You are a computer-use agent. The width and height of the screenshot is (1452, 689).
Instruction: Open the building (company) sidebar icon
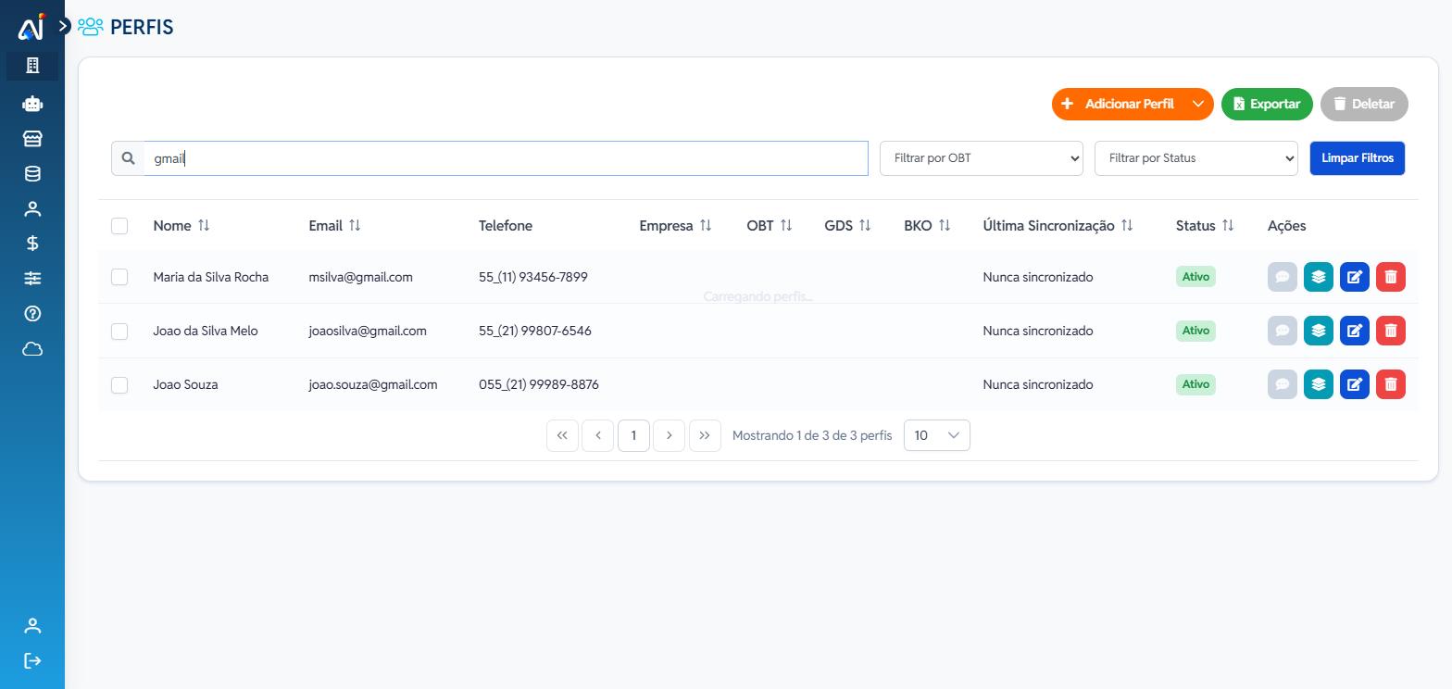(32, 65)
